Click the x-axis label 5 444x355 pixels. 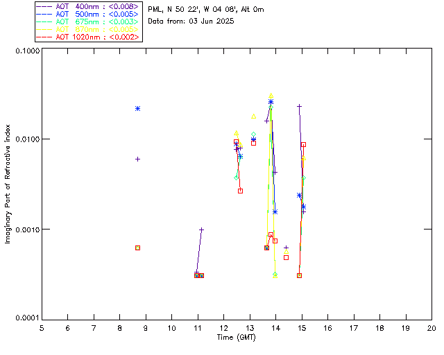[42, 328]
